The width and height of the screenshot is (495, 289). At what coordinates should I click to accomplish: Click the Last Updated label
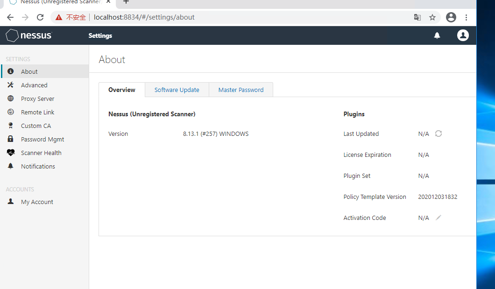click(x=361, y=134)
